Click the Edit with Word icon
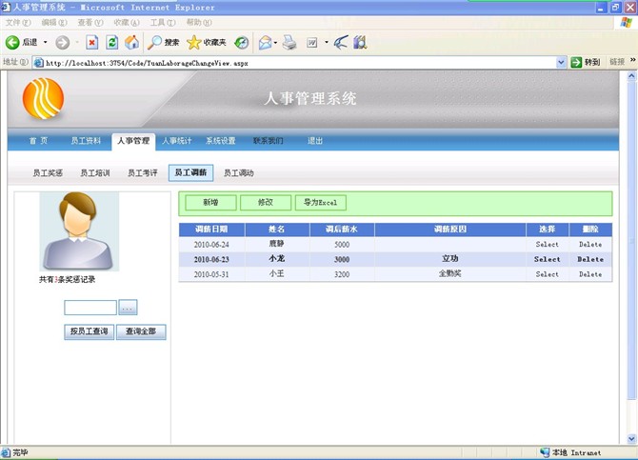Viewport: 638px width, 460px height. (311, 42)
